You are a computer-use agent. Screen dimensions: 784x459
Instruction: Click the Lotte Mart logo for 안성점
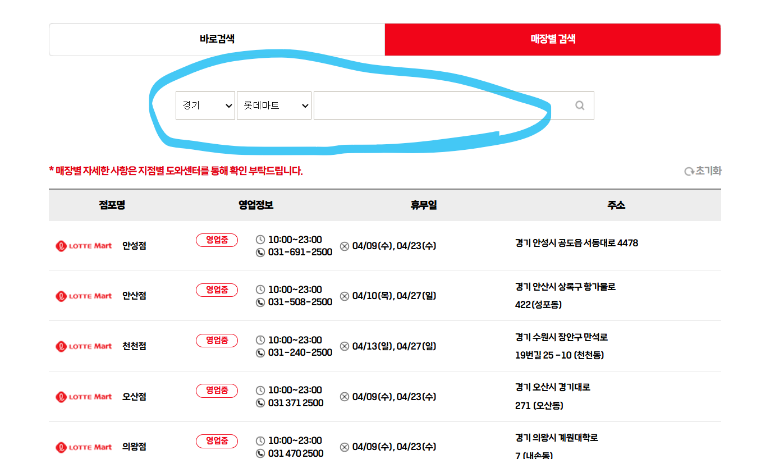coord(84,246)
